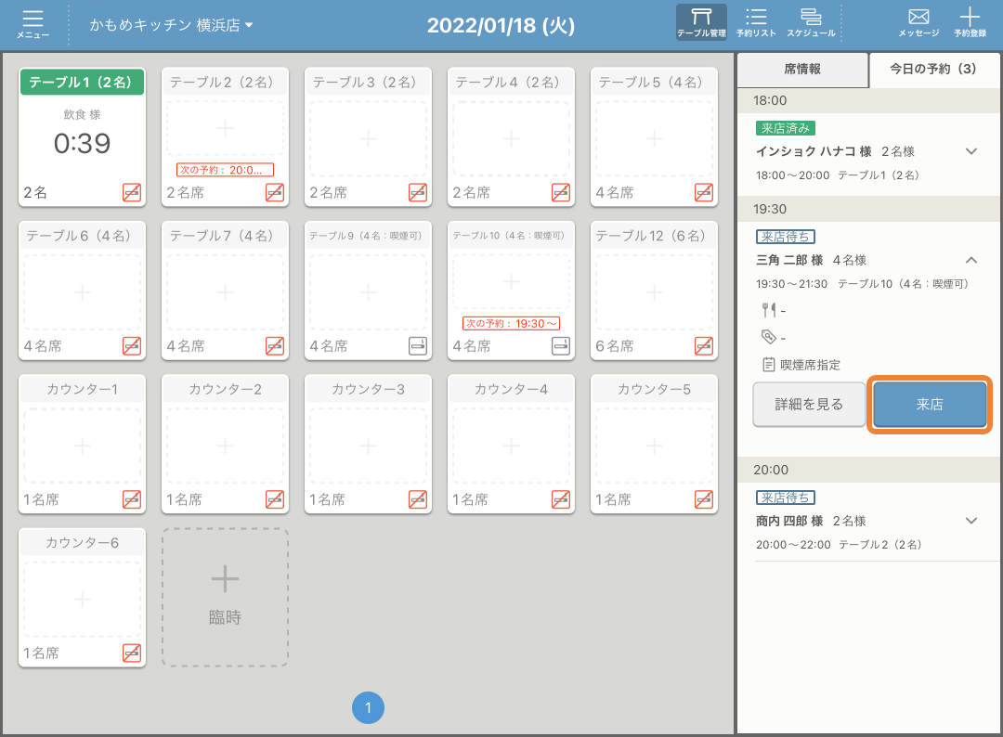The height and width of the screenshot is (737, 1003).
Task: Click no-smoking icon on カウンター4
Action: coord(560,499)
